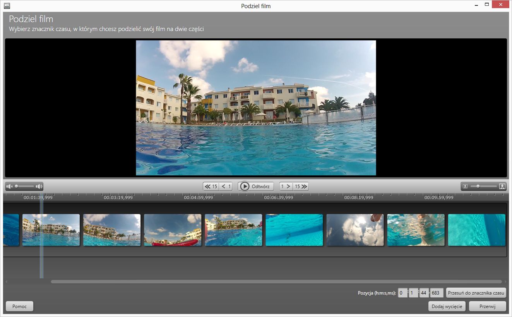The image size is (512, 317).
Task: Click the 00:04:59,999 timeline ruler mark
Action: (x=198, y=197)
